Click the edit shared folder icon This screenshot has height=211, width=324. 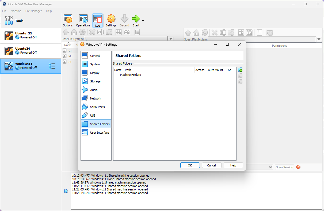click(240, 76)
